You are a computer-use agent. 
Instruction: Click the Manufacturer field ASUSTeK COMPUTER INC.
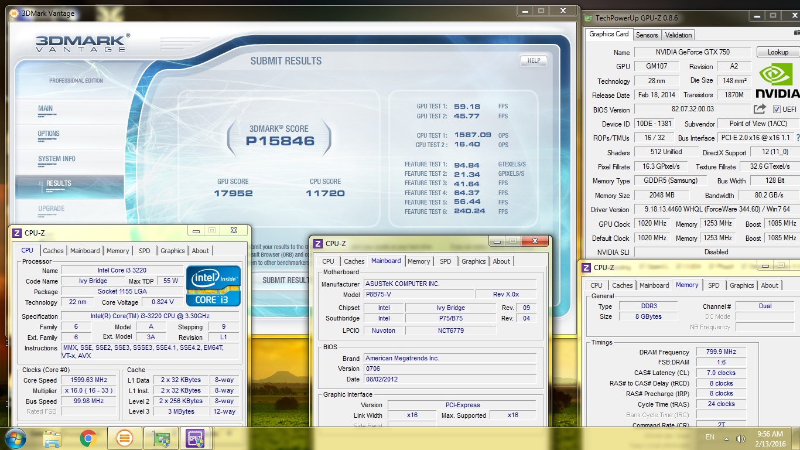450,284
